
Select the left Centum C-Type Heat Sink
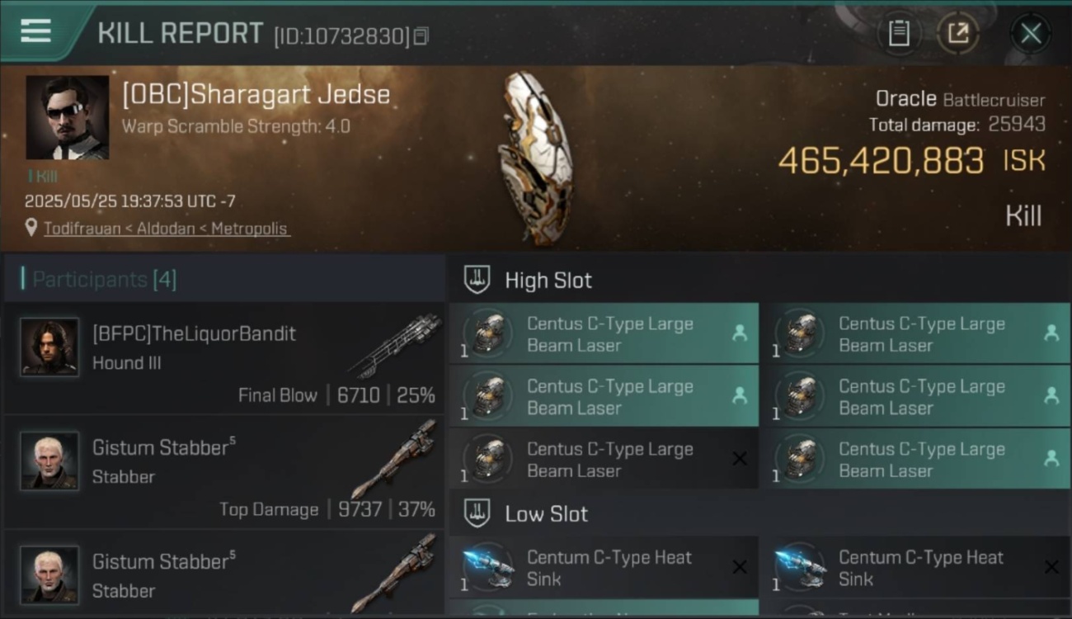tap(604, 567)
